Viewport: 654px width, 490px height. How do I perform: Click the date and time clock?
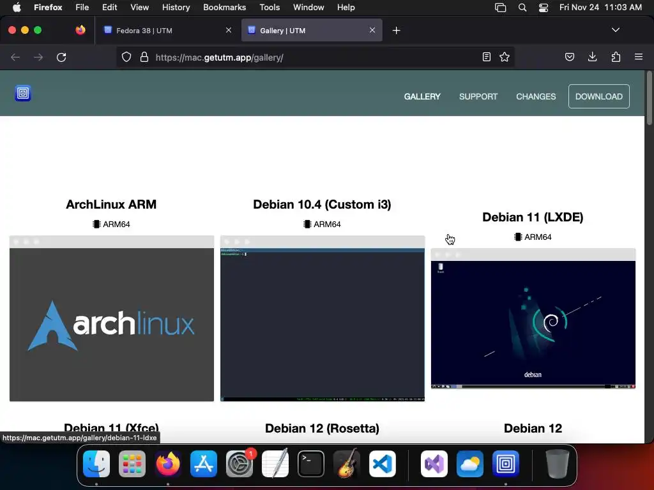[x=600, y=7]
